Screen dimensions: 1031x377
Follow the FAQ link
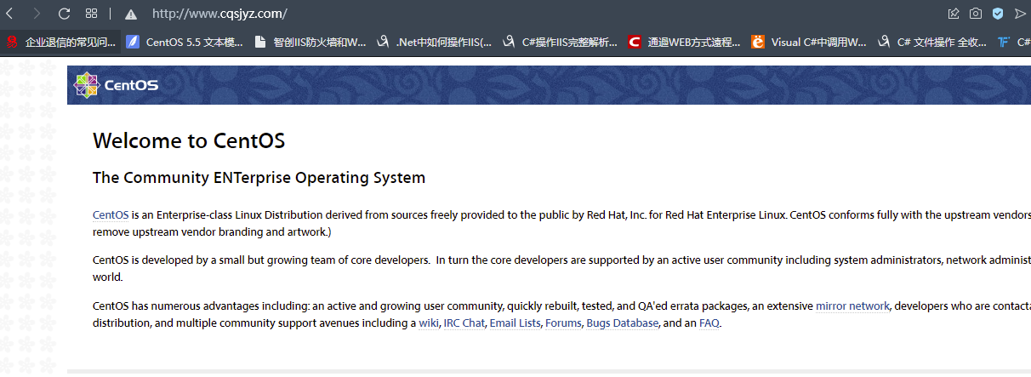tap(709, 323)
